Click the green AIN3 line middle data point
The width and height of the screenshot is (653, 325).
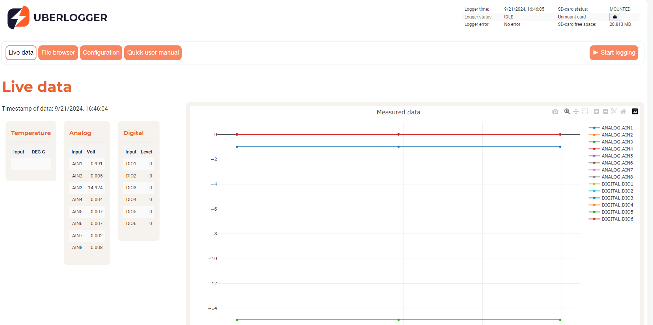point(398,320)
